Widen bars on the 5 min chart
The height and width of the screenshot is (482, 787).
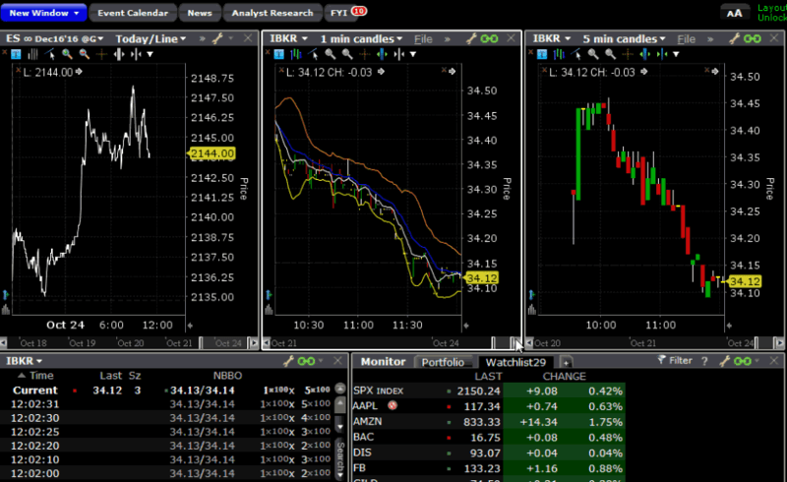tap(645, 54)
